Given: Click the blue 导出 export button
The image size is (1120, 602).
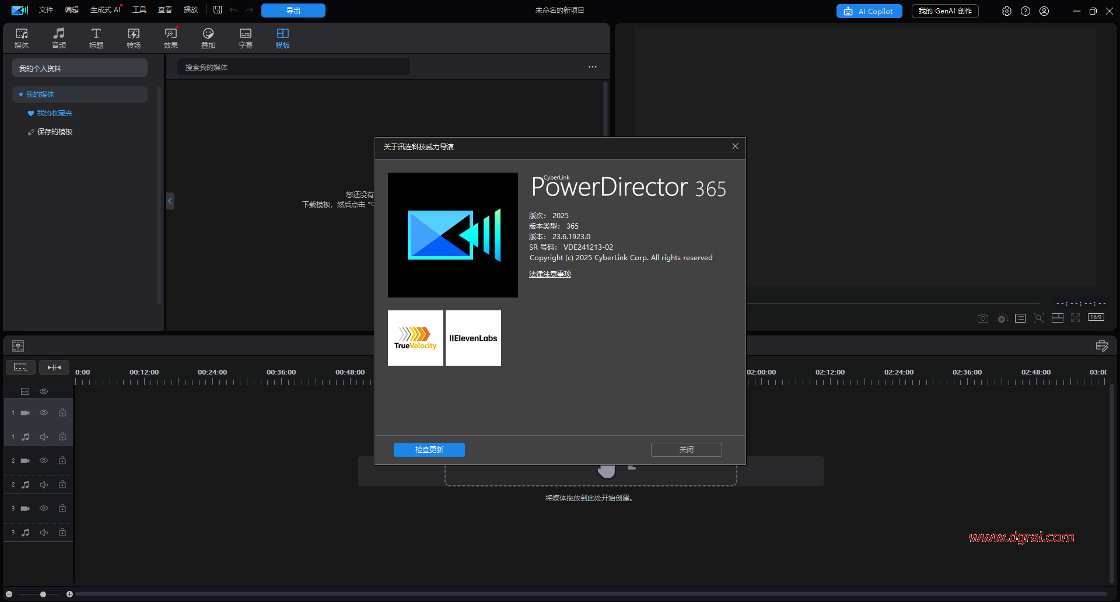Looking at the screenshot, I should click(x=293, y=10).
